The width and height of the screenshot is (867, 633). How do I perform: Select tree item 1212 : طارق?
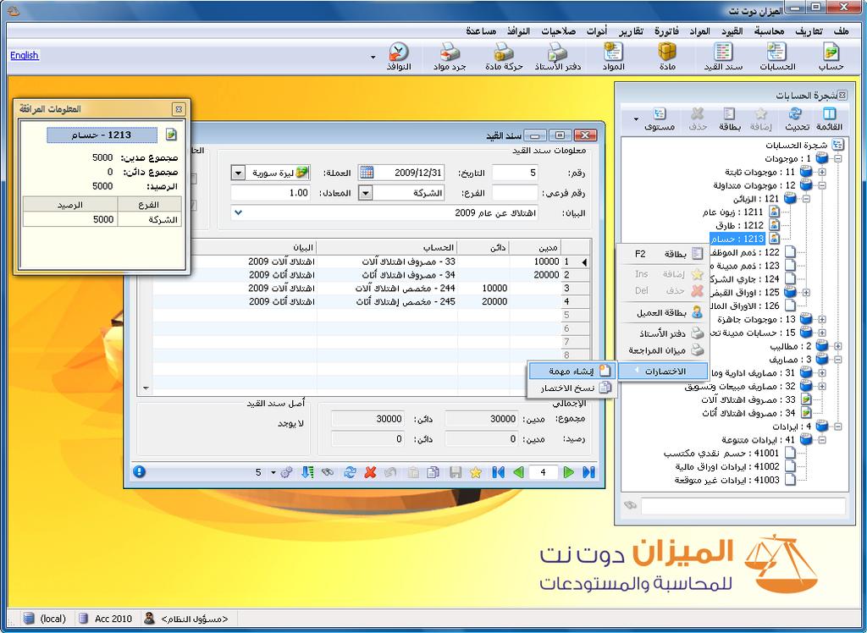[739, 225]
